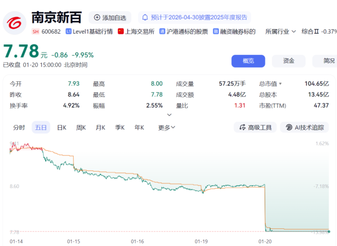Click the -7.18% axis label
The height and width of the screenshot is (246, 337).
(x=321, y=186)
